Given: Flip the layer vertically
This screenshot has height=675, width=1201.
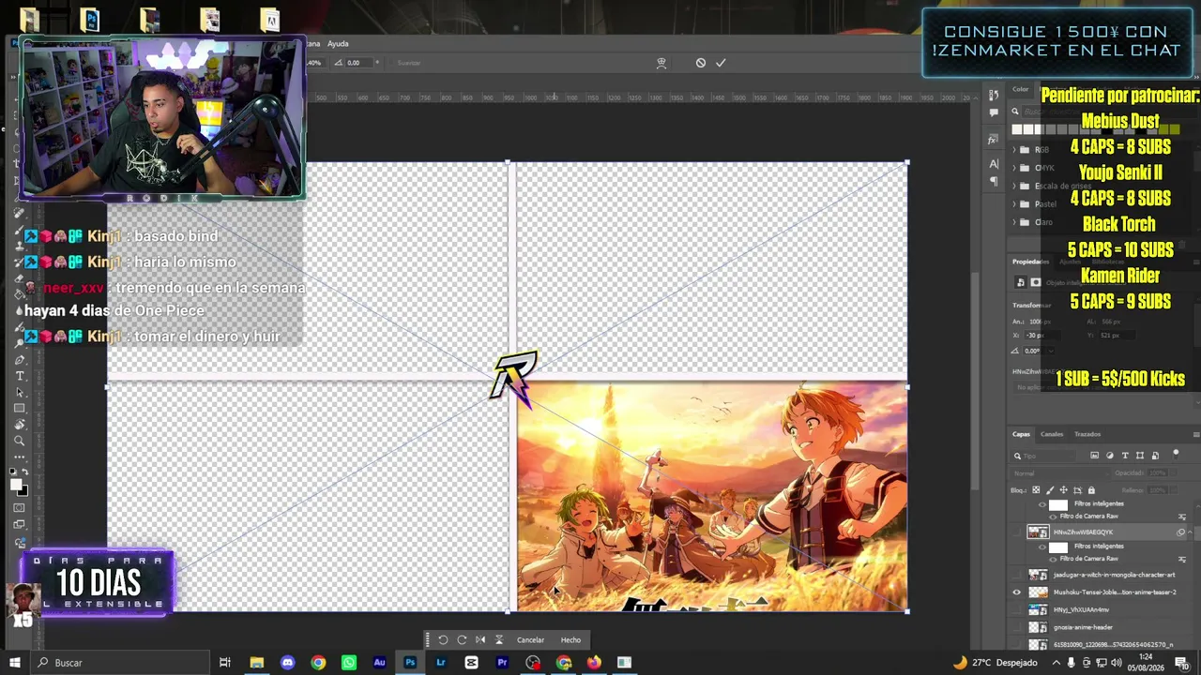Looking at the screenshot, I should coord(499,639).
